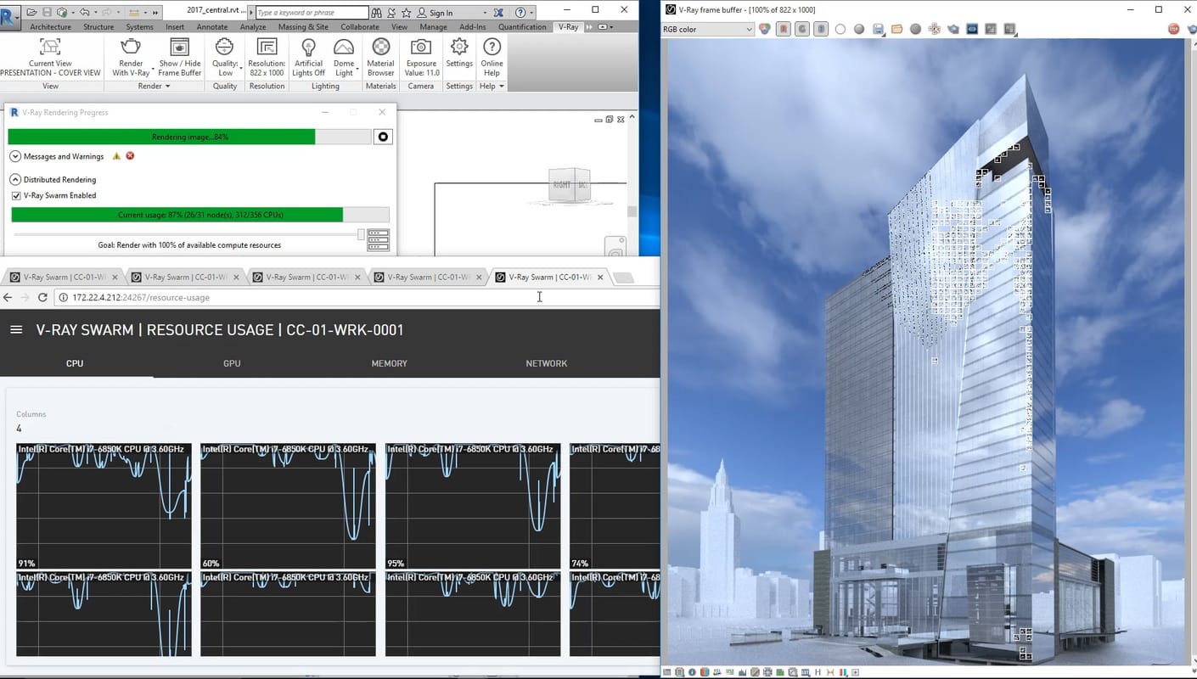Click Open folder icon in quick access toolbar

[32, 13]
